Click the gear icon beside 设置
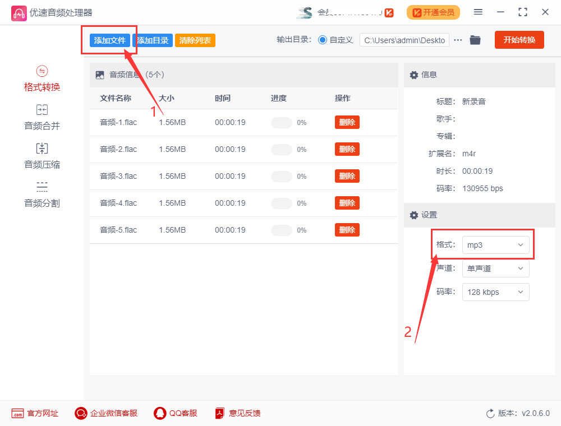Screen dimensions: 561x426 tap(414, 215)
